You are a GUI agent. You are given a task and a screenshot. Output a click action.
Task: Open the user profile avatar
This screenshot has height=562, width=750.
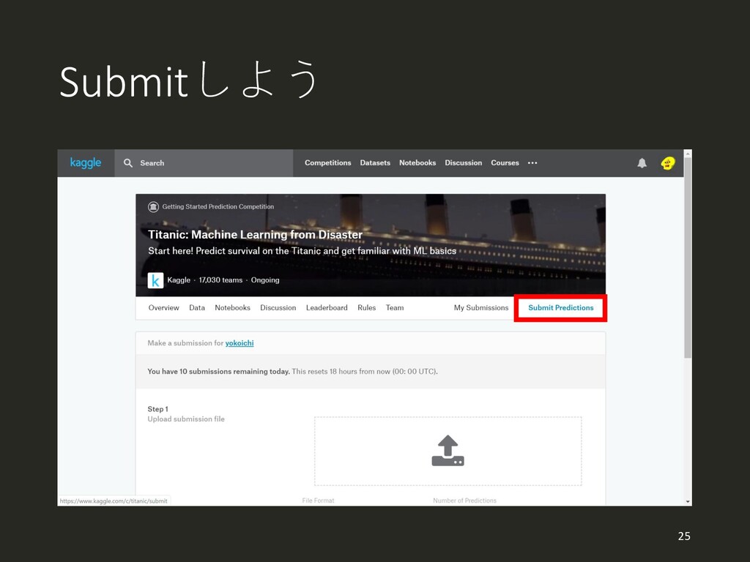coord(668,163)
